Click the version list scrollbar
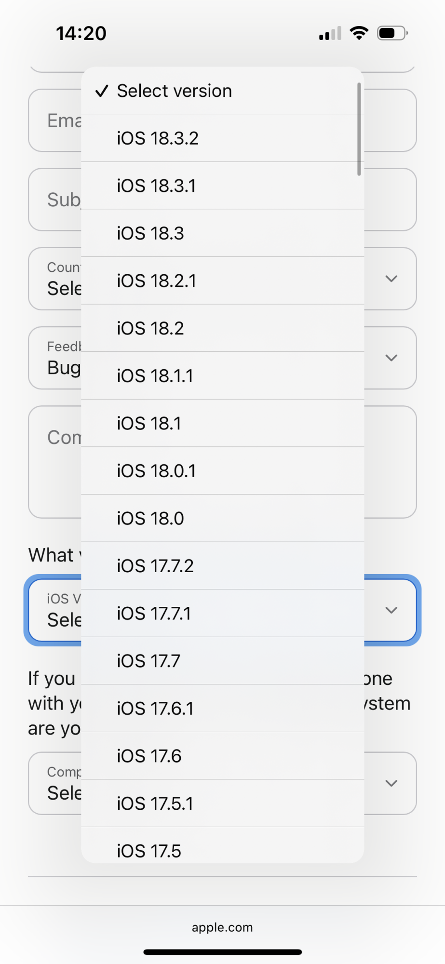This screenshot has width=445, height=964. coord(359,129)
